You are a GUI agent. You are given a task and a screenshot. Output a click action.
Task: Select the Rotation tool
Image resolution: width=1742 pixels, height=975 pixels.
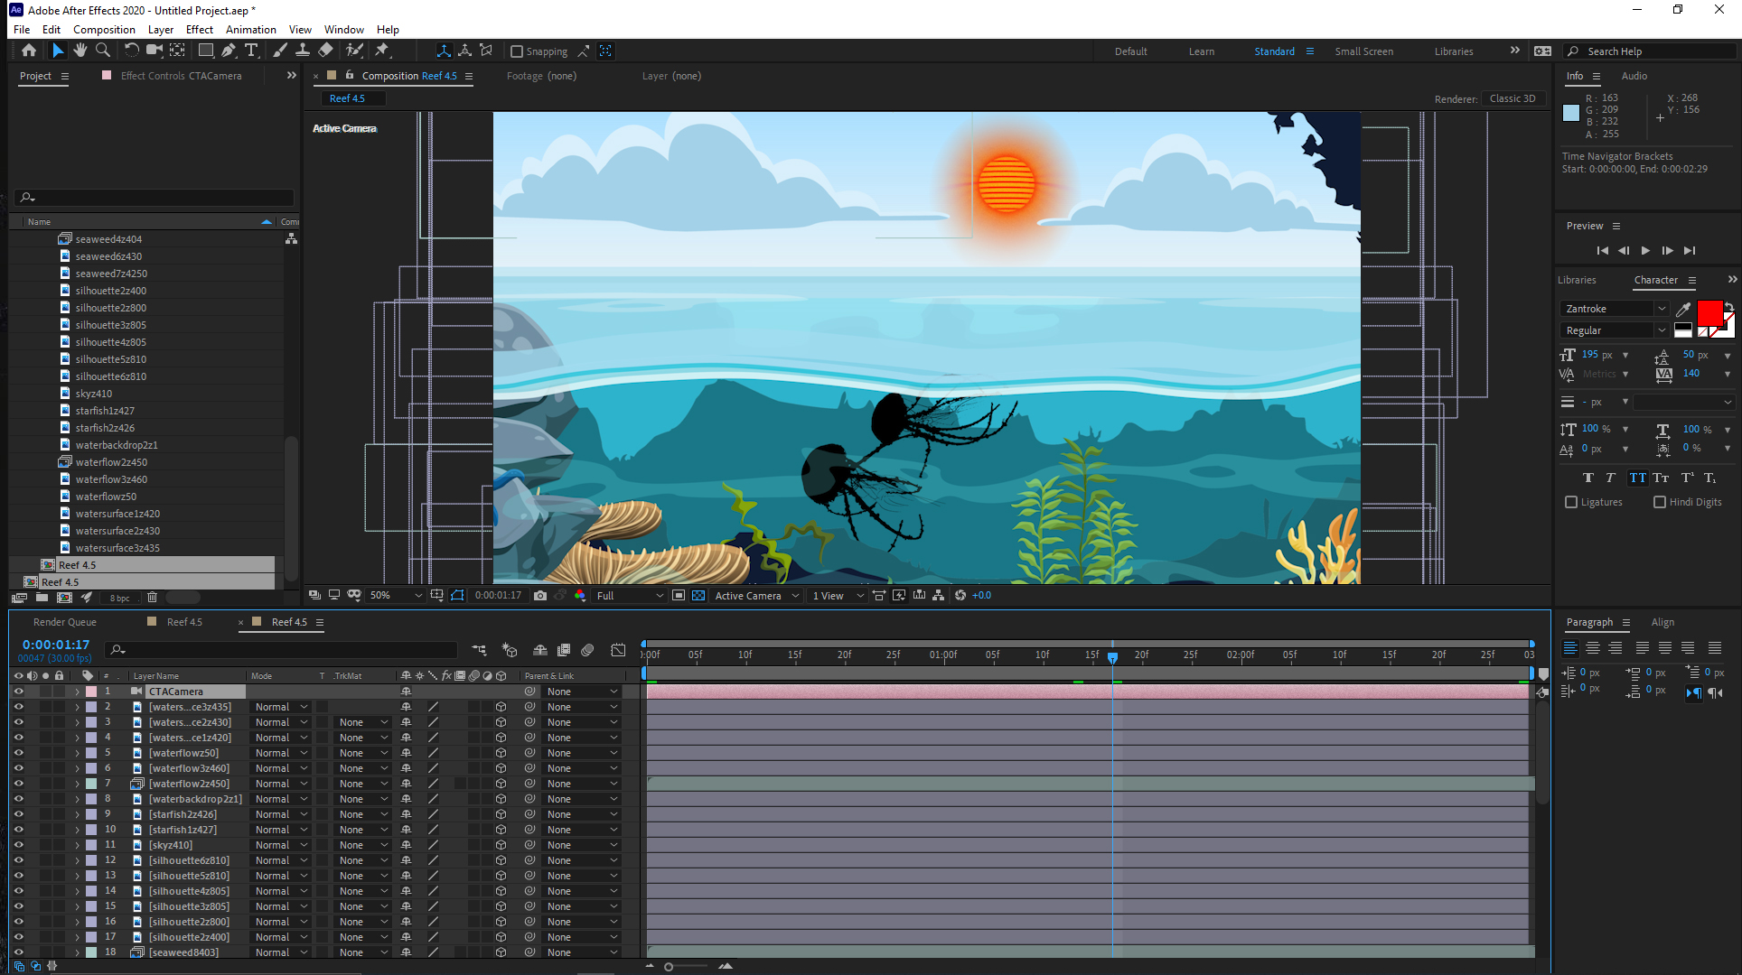pos(132,51)
